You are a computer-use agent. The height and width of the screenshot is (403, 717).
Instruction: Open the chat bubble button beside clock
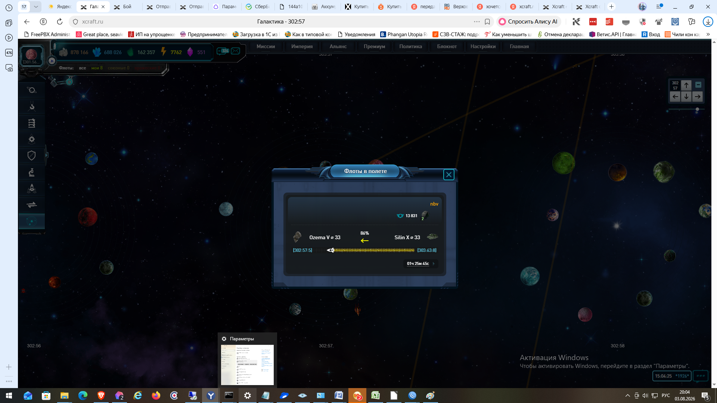(701, 376)
